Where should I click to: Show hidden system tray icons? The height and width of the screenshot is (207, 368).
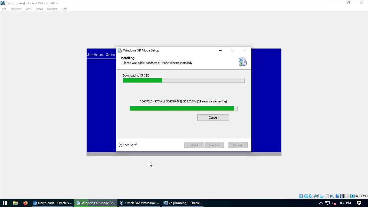click(x=321, y=203)
